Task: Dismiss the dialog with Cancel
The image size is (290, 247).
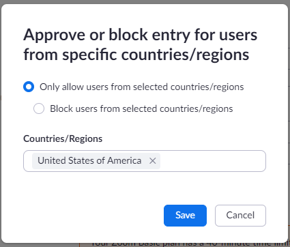Action: click(240, 216)
